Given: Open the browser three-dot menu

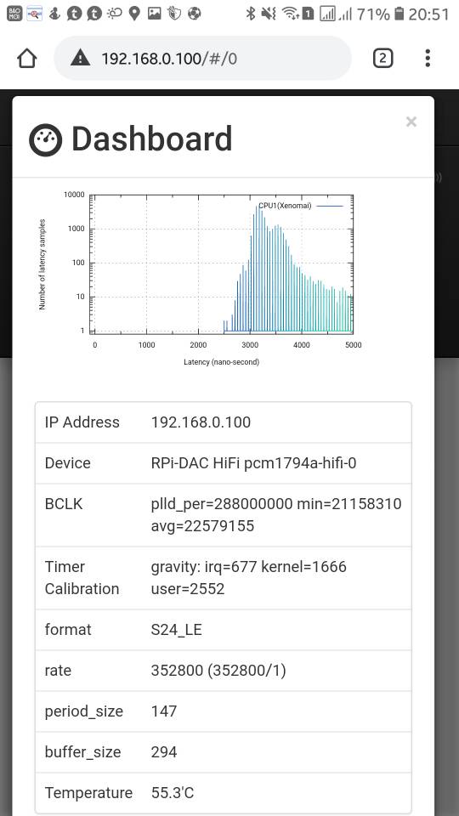Looking at the screenshot, I should (x=428, y=59).
